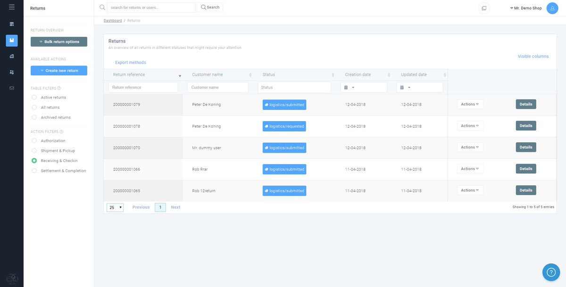
Task: Go to page 1
Action: [160, 207]
